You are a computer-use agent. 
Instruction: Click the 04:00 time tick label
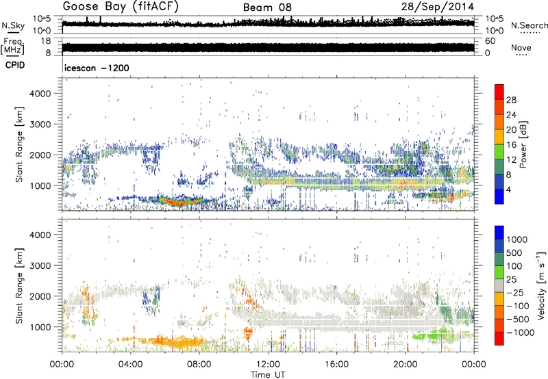tap(130, 365)
